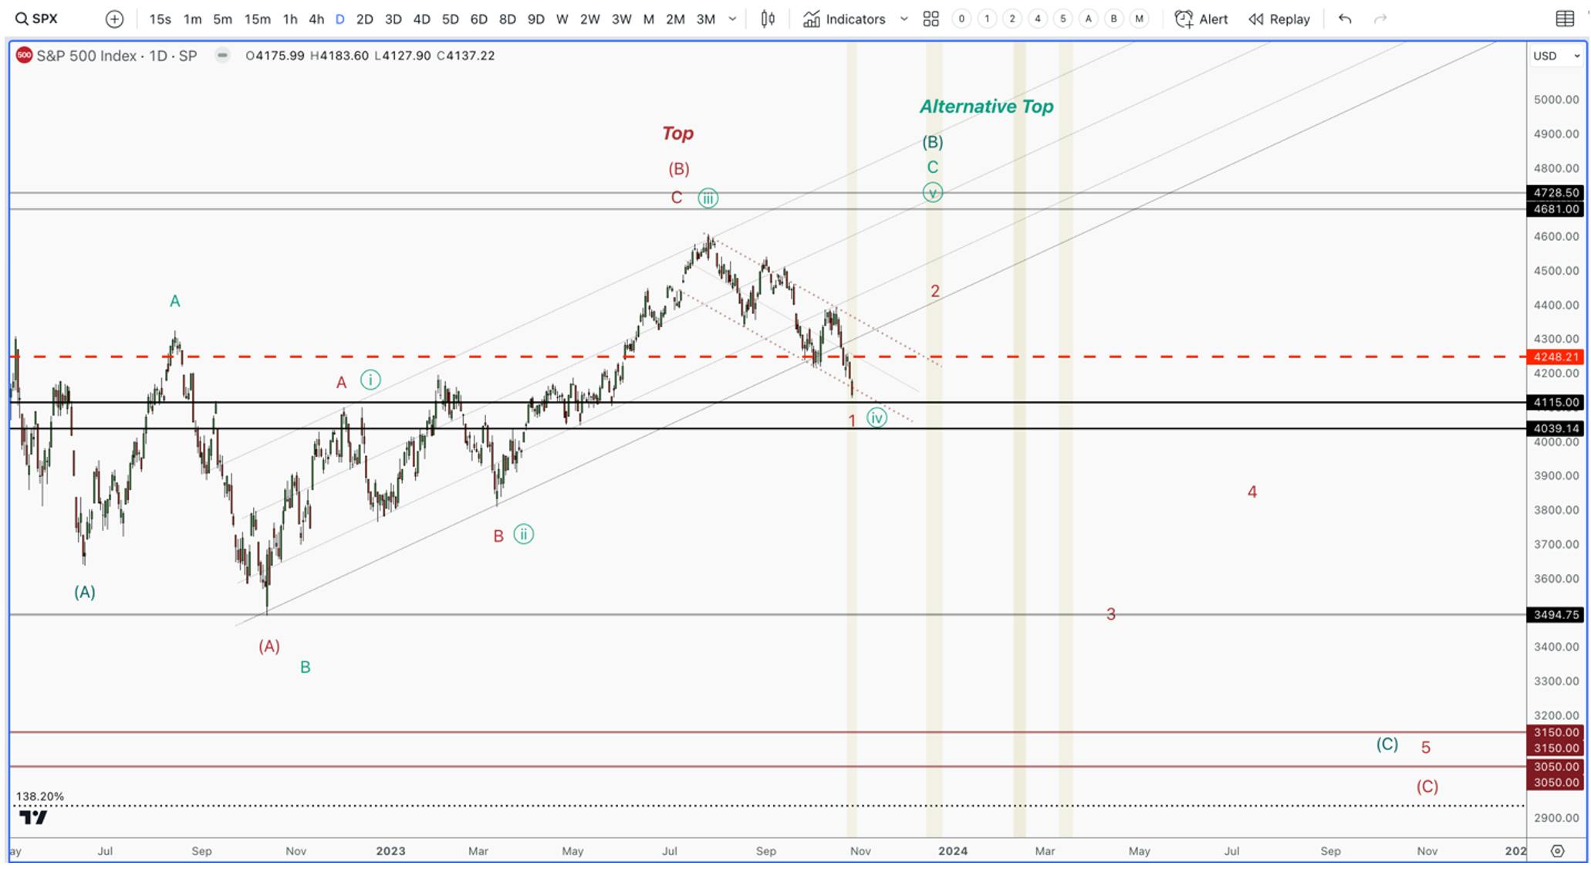Select the circled iii wave label
Image resolution: width=1591 pixels, height=869 pixels.
click(708, 198)
